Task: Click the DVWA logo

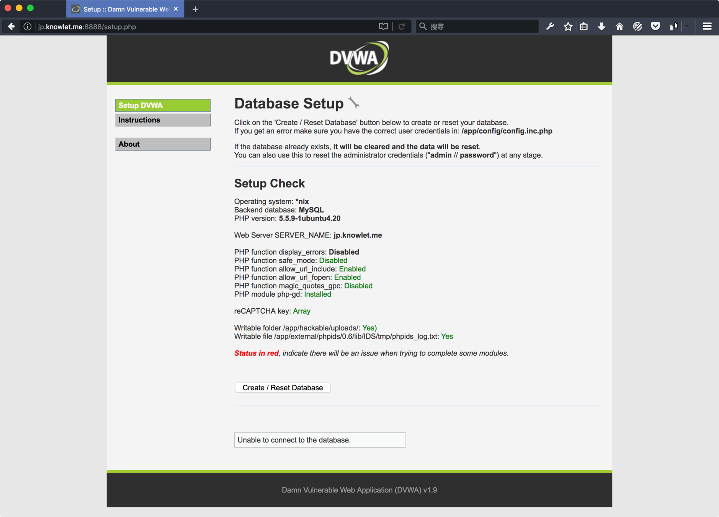Action: tap(359, 58)
